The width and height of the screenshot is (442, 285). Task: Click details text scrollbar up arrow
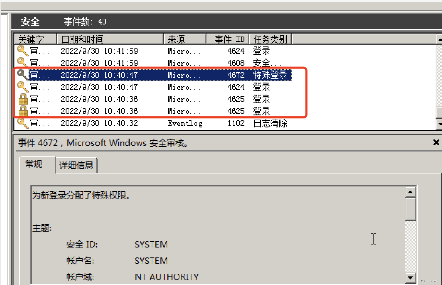410,192
